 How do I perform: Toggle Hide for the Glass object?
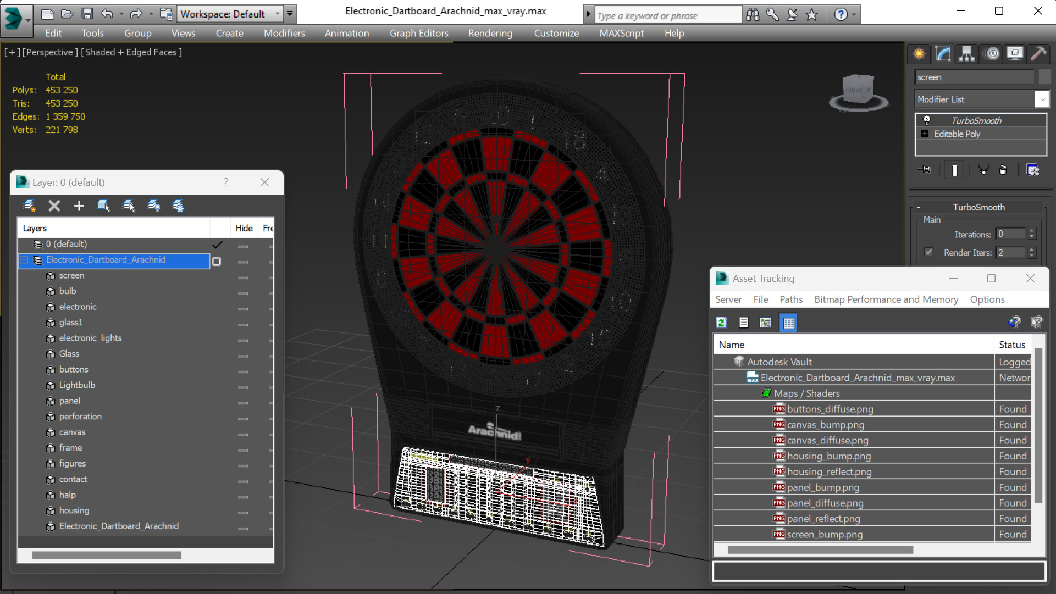tap(243, 356)
